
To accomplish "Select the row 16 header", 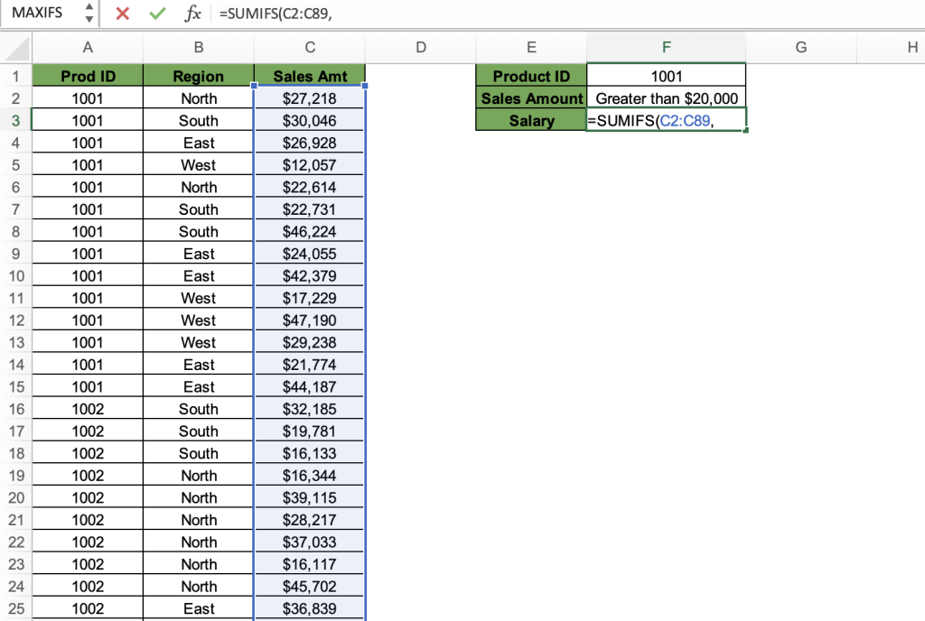I will tap(15, 409).
